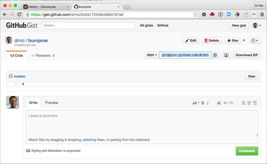The image size is (267, 164).
Task: Insert a link in comment
Action: (231, 103)
